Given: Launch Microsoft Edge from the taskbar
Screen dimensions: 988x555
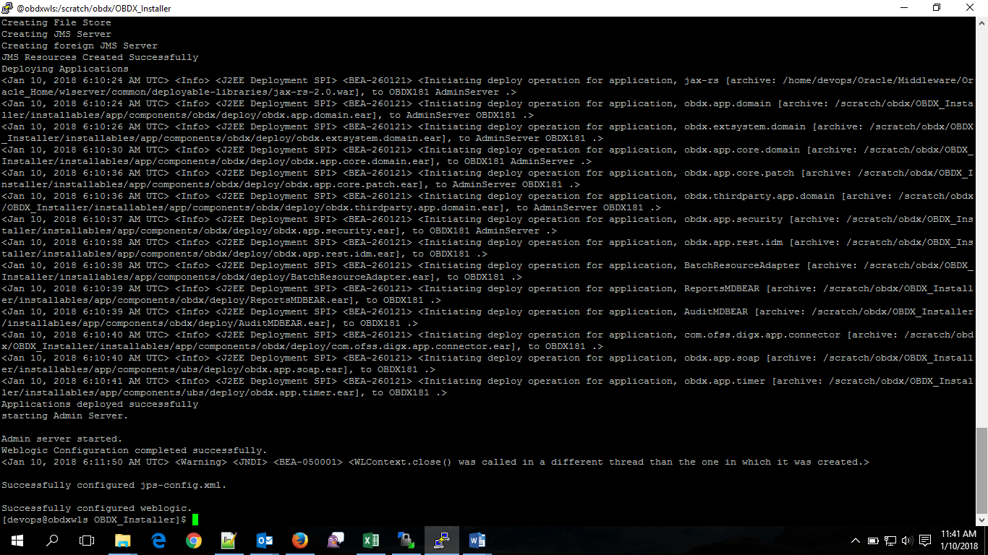Looking at the screenshot, I should point(158,540).
